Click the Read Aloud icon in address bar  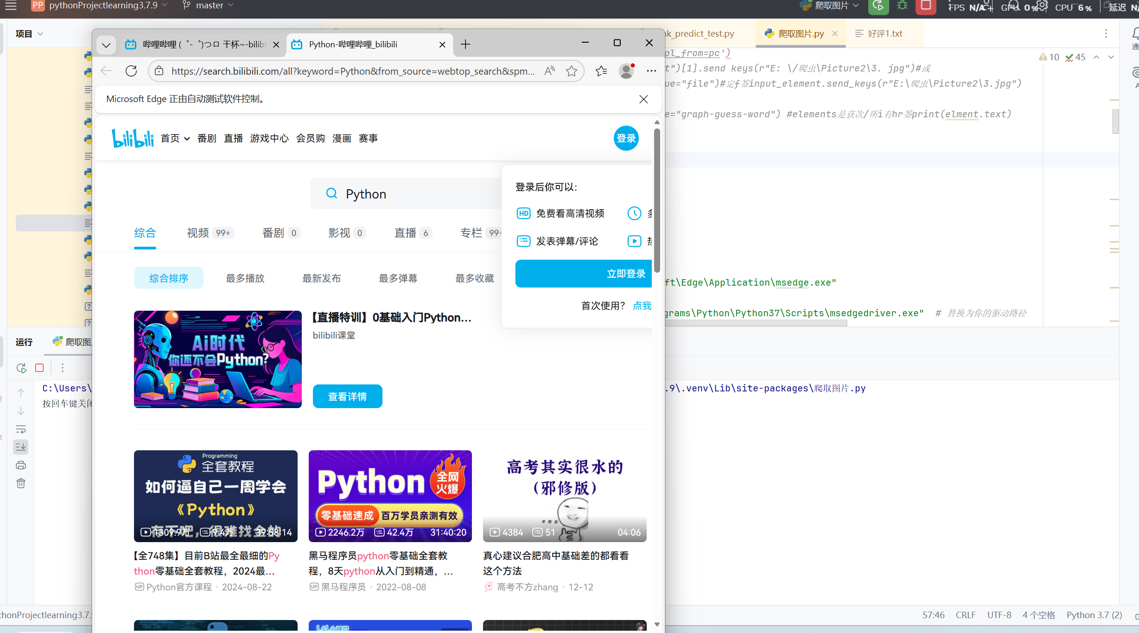click(550, 71)
